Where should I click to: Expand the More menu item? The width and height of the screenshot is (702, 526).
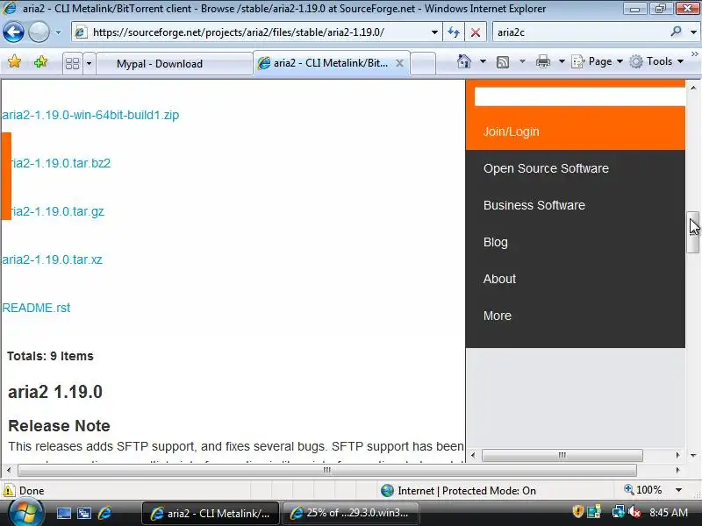(x=498, y=316)
